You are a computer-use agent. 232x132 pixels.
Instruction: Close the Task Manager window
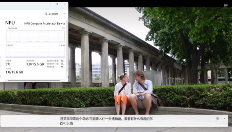point(65,4)
